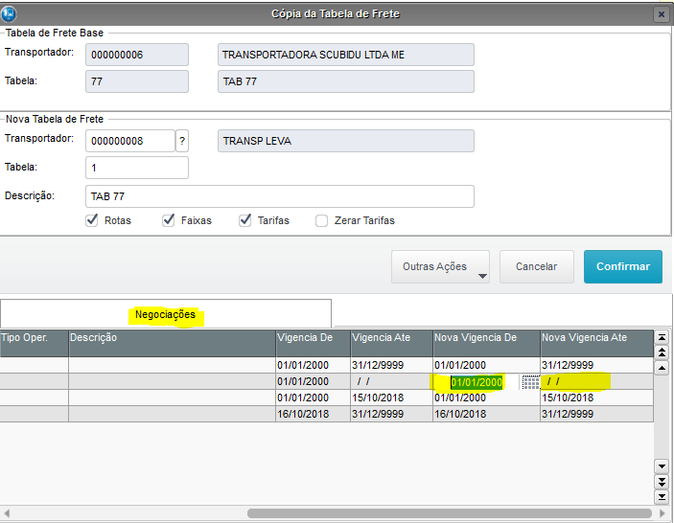Click the Confirmar button
674x523 pixels.
click(623, 266)
